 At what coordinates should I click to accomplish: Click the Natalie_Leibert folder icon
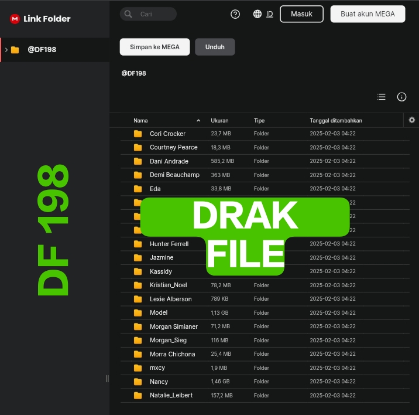tap(138, 396)
